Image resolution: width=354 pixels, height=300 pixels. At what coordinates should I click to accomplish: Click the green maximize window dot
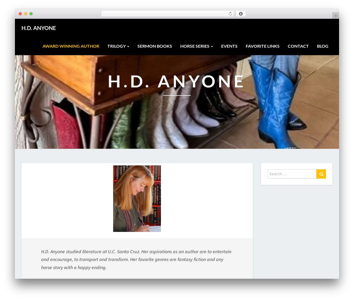[x=31, y=14]
